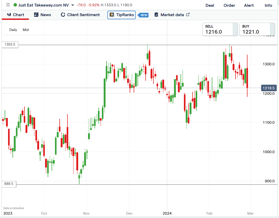Screen dimensions: 279x218
Task: Open the hamburger menu icon
Action: pos(8,5)
